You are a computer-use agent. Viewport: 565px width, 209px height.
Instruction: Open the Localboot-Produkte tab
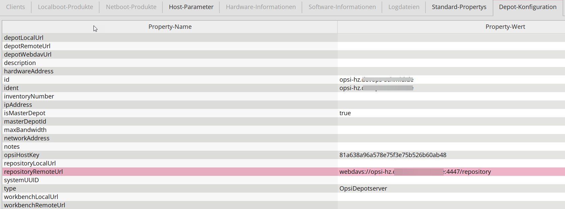pyautogui.click(x=65, y=7)
